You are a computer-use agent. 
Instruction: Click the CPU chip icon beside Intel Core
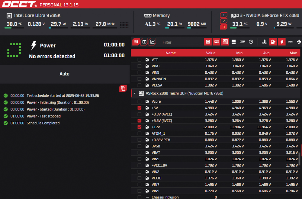[x=9, y=16]
